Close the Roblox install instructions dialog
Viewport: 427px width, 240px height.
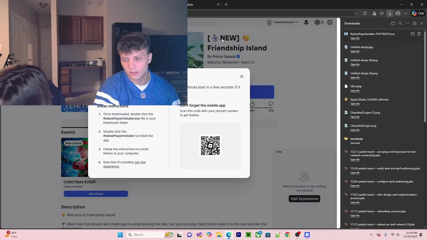tap(242, 76)
